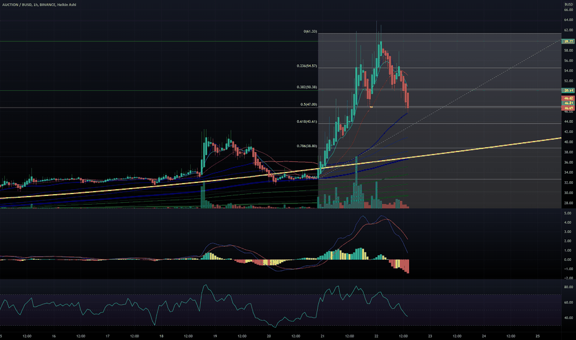Click the 66.00 price axis label

[x=569, y=10]
